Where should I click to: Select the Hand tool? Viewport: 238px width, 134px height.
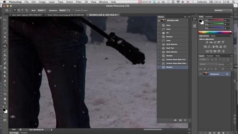[5, 99]
